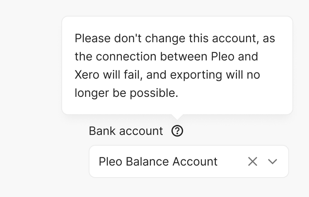Click the down arrow in bank account selector
This screenshot has height=197, width=309.
(273, 161)
